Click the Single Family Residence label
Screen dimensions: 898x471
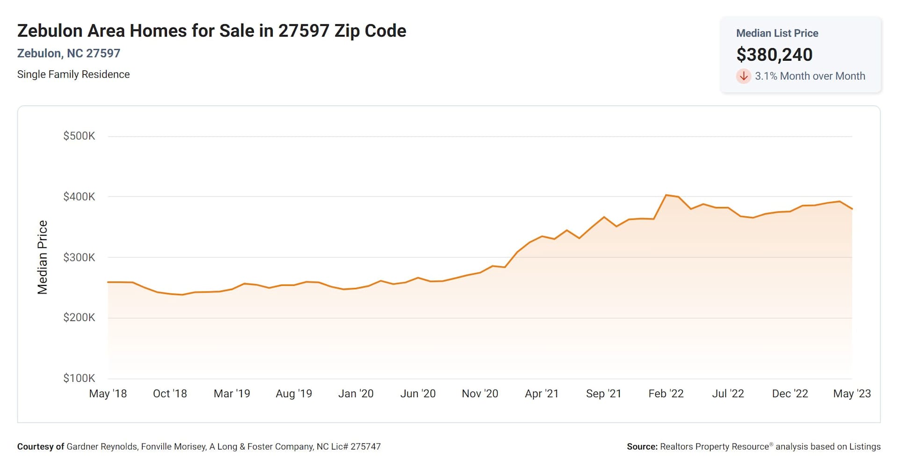coord(73,74)
